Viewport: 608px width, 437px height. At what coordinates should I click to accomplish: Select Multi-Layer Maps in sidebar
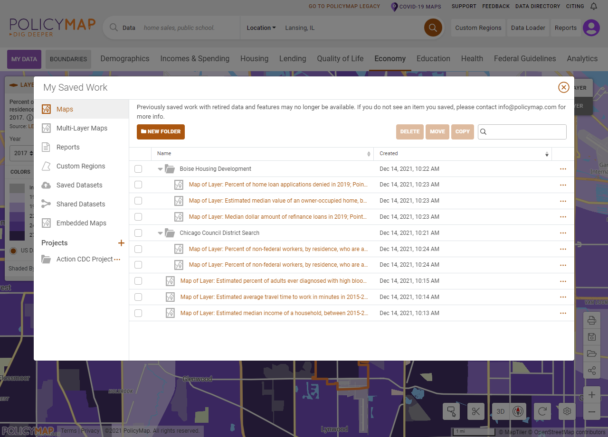pos(81,128)
